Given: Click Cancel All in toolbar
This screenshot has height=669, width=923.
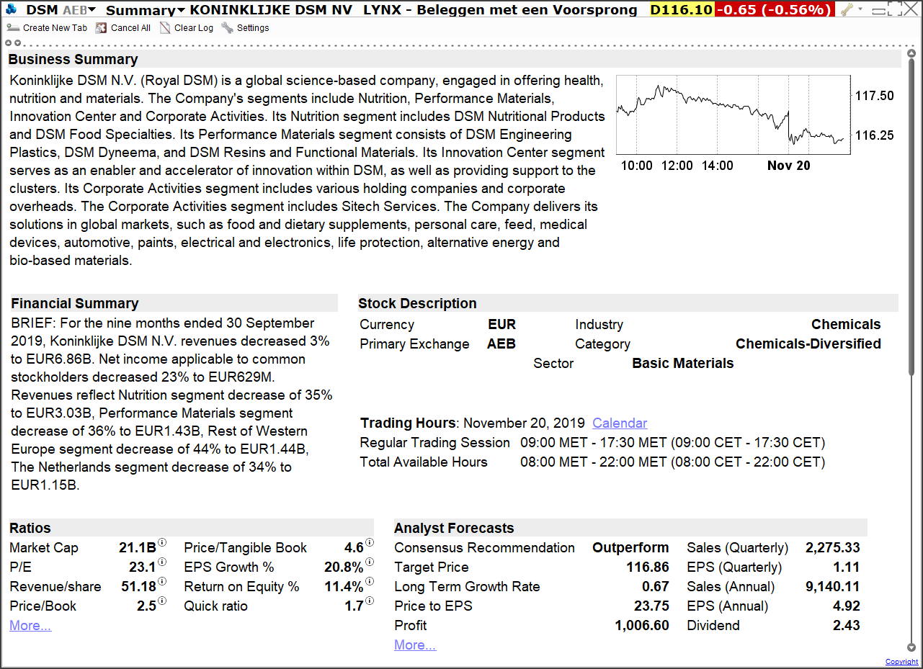Looking at the screenshot, I should point(123,27).
